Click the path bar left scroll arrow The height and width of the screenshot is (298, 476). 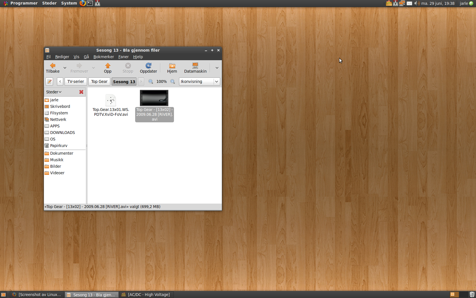(60, 82)
